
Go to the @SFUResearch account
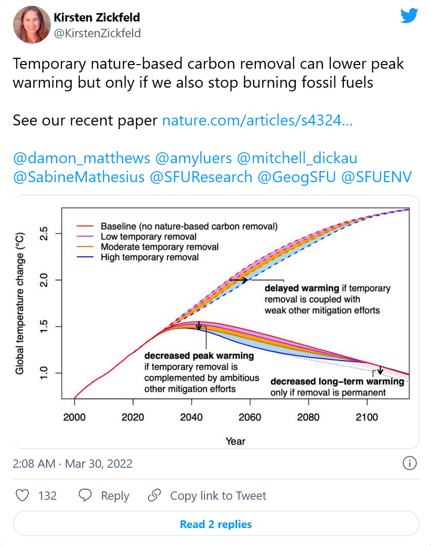coord(201,177)
